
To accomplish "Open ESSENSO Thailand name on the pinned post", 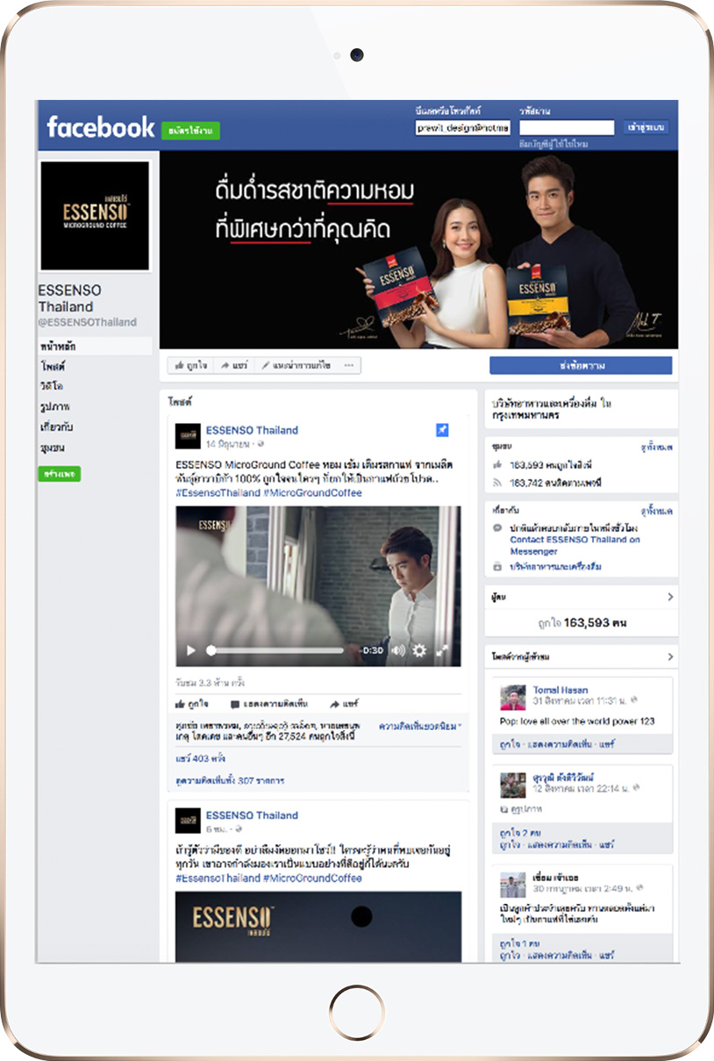I will [252, 430].
